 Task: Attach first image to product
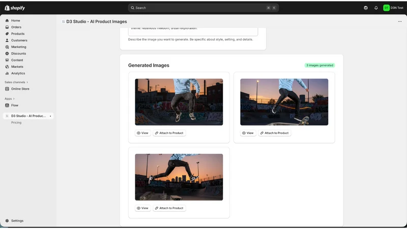tap(169, 133)
